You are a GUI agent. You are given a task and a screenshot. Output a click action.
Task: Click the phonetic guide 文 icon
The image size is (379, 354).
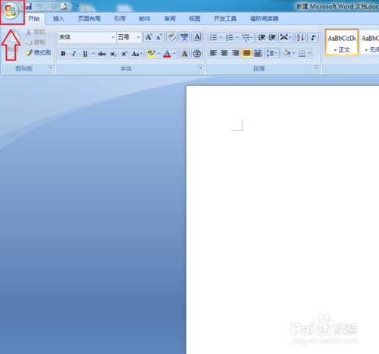coord(184,37)
